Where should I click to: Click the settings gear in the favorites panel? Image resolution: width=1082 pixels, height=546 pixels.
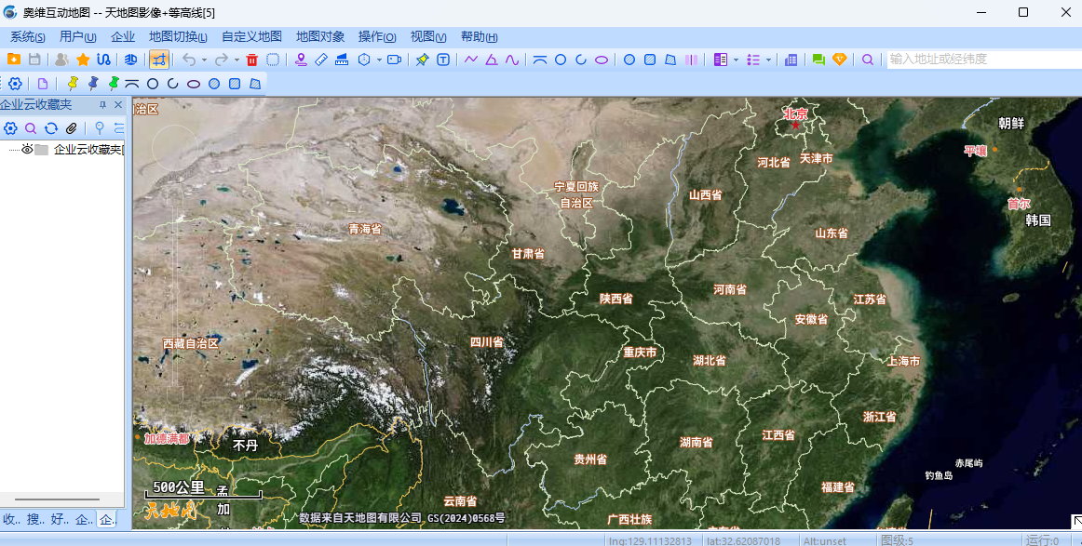pyautogui.click(x=11, y=128)
